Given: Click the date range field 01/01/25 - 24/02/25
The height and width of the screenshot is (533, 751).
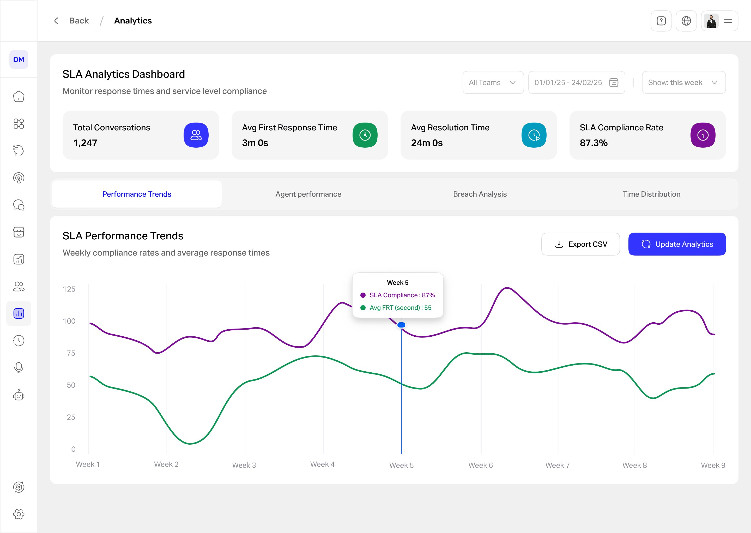Looking at the screenshot, I should [577, 82].
